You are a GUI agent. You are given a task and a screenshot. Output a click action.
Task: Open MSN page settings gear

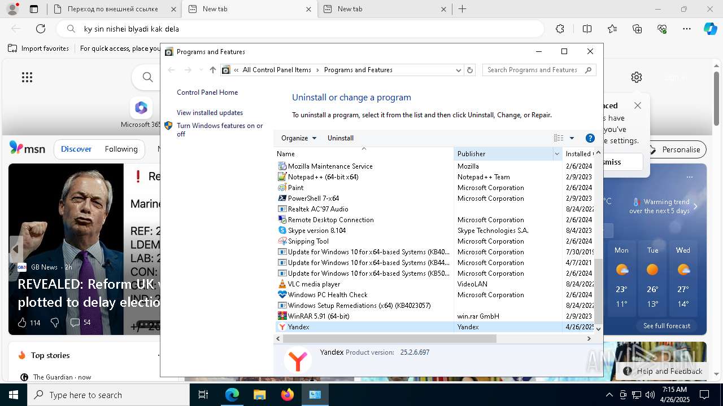pos(637,77)
